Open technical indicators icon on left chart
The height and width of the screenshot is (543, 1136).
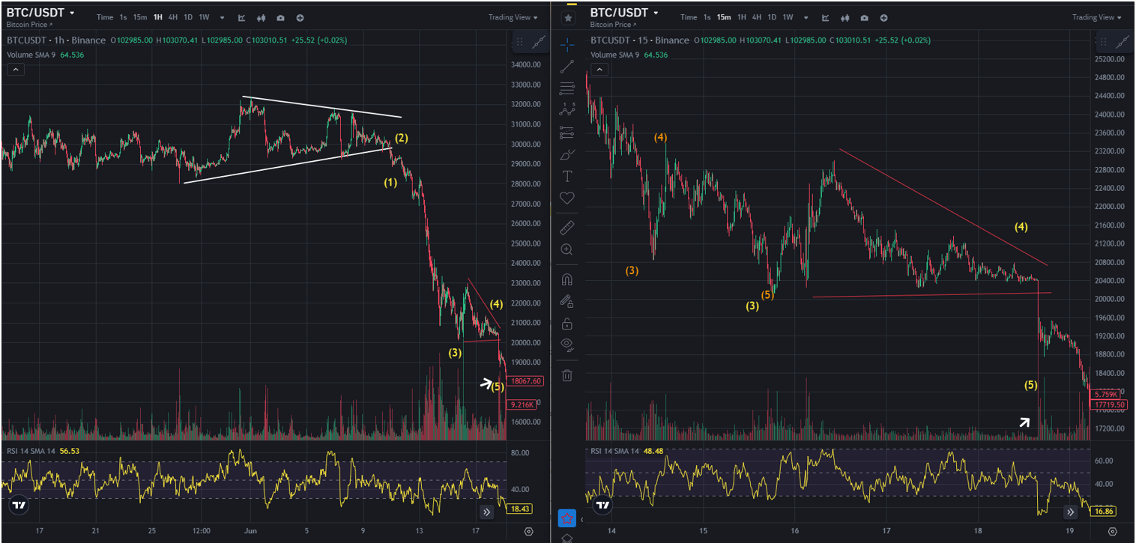(242, 17)
